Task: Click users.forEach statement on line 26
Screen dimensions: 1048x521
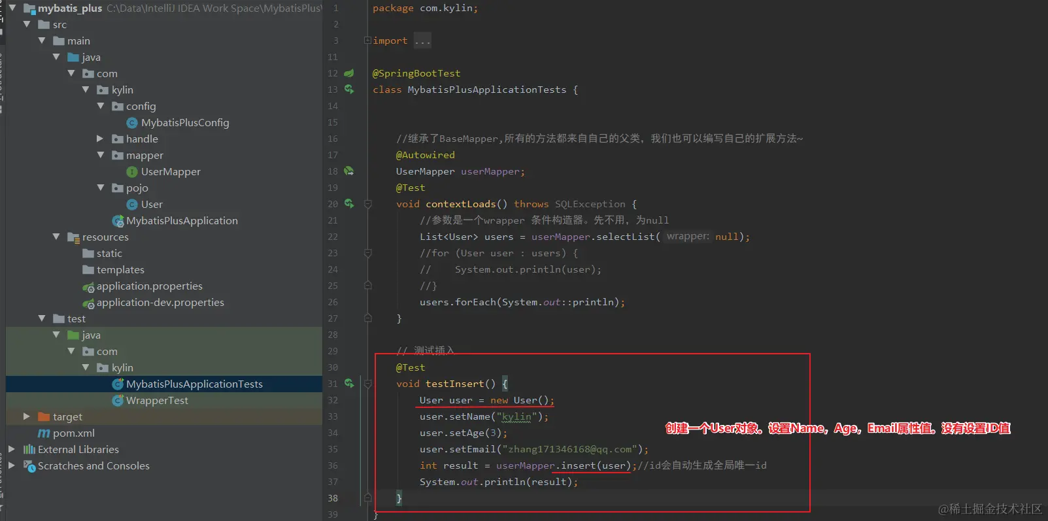Action: tap(522, 302)
